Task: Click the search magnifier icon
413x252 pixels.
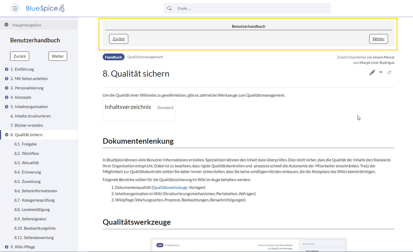Action: click(x=169, y=8)
